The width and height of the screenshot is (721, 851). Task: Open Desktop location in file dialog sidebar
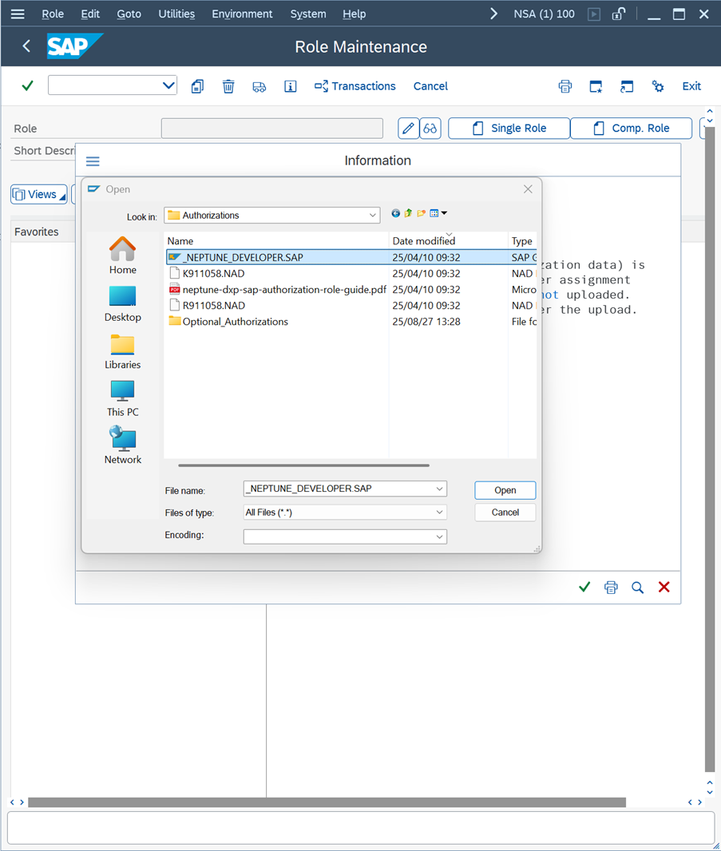click(x=122, y=304)
